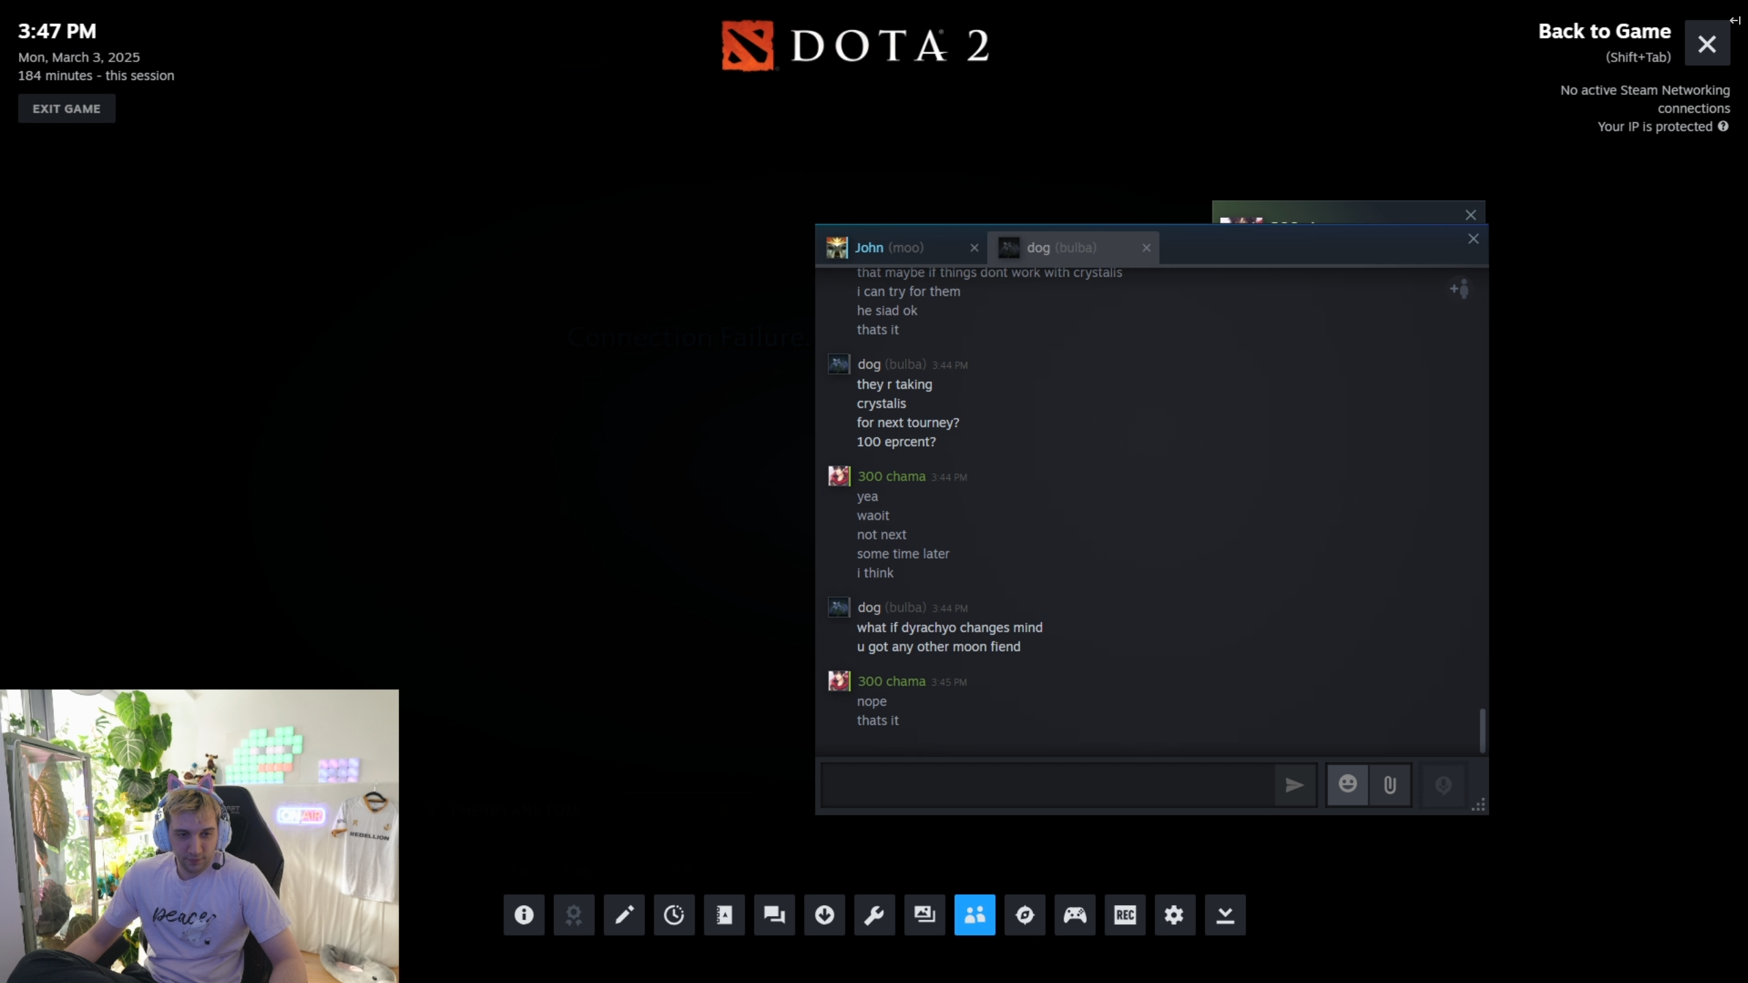The height and width of the screenshot is (983, 1748).
Task: Open the playtime clock icon
Action: point(674,914)
